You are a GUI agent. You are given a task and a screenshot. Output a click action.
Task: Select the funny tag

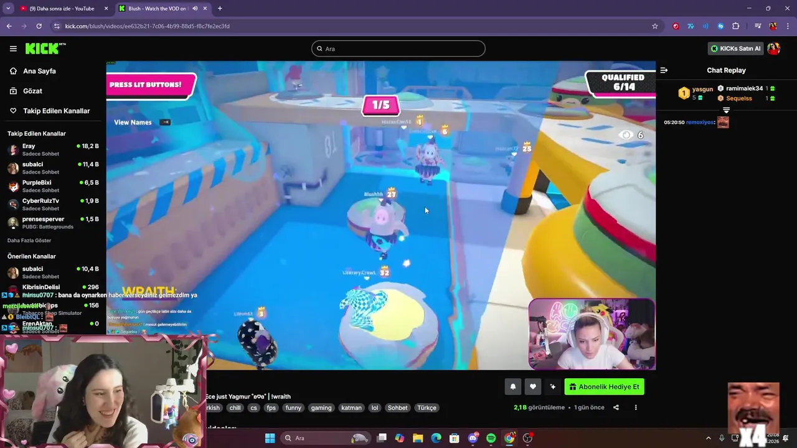click(x=293, y=408)
